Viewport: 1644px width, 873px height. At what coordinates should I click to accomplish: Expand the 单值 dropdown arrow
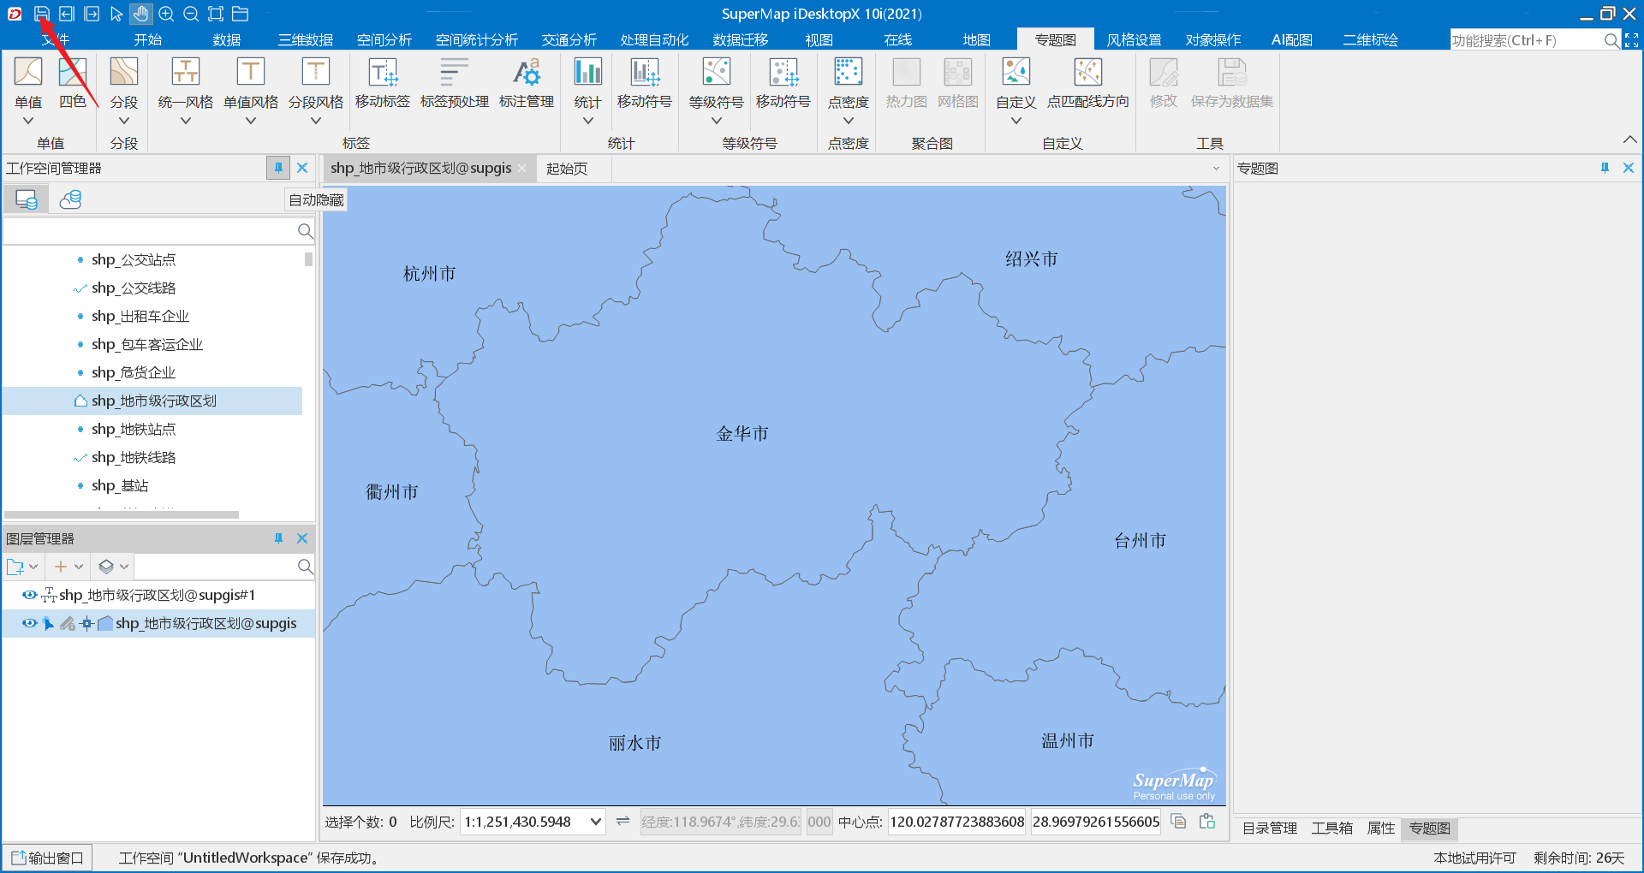(28, 121)
